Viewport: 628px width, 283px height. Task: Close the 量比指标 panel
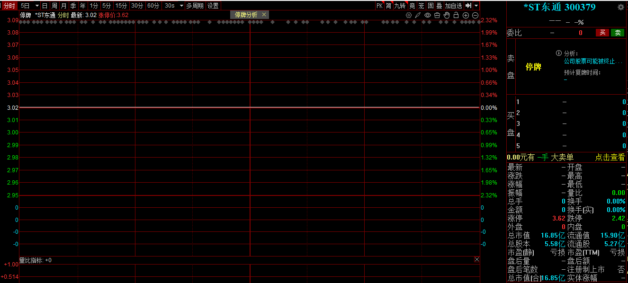click(476, 260)
